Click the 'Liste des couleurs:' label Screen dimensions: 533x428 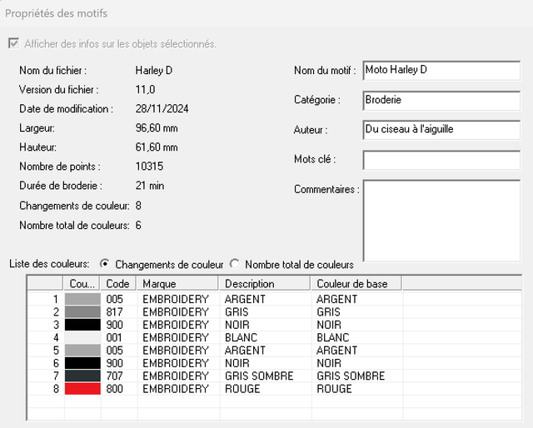(x=49, y=264)
